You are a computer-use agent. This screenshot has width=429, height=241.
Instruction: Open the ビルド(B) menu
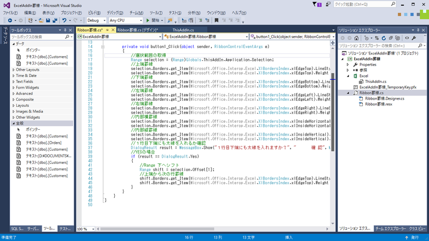click(x=94, y=13)
